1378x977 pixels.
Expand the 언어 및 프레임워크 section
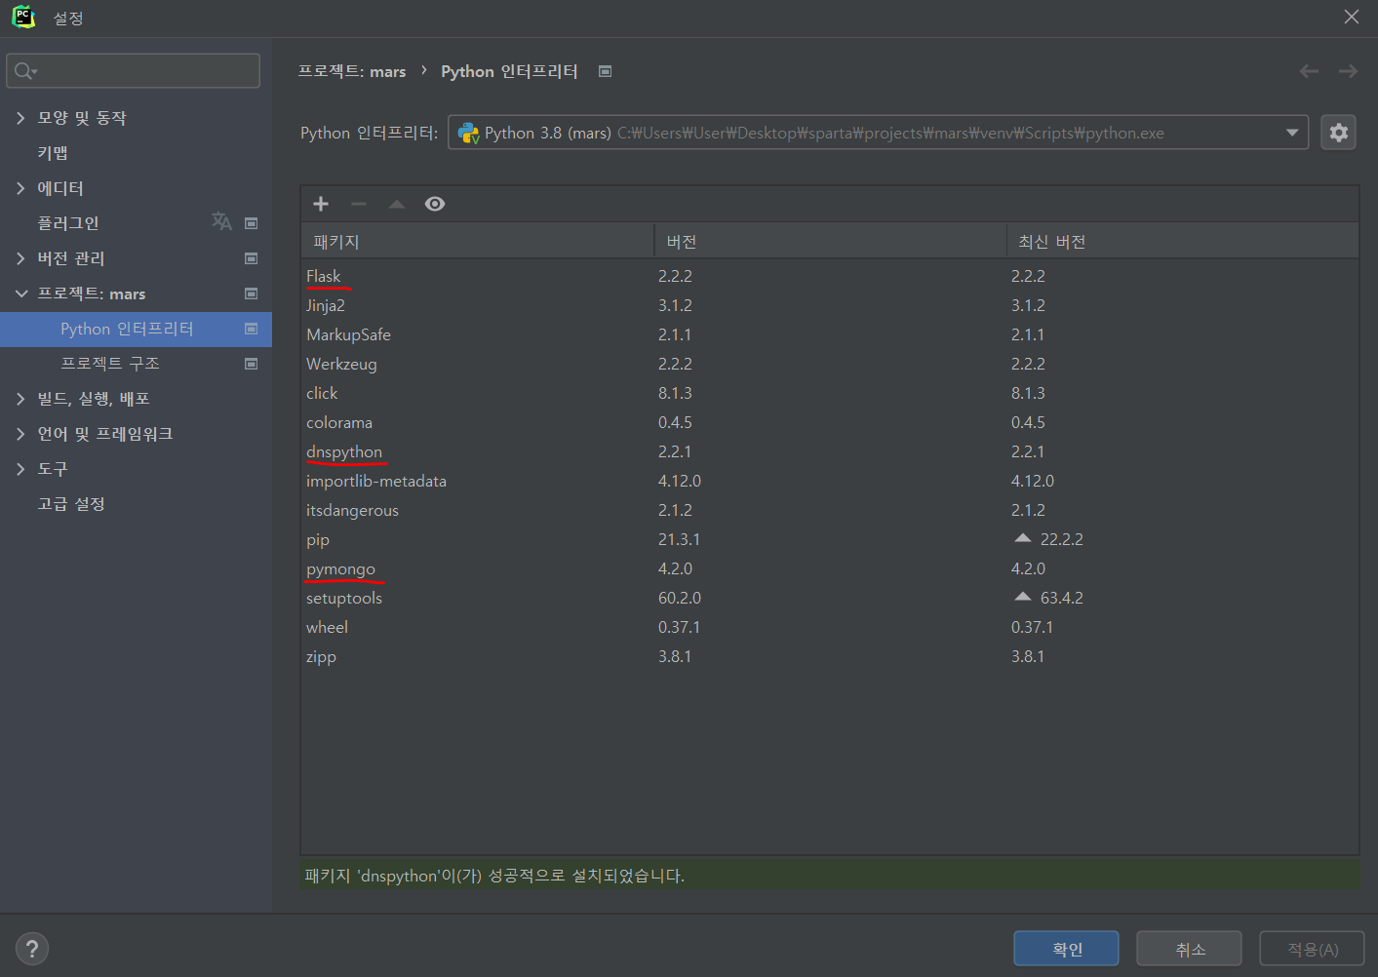tap(20, 434)
